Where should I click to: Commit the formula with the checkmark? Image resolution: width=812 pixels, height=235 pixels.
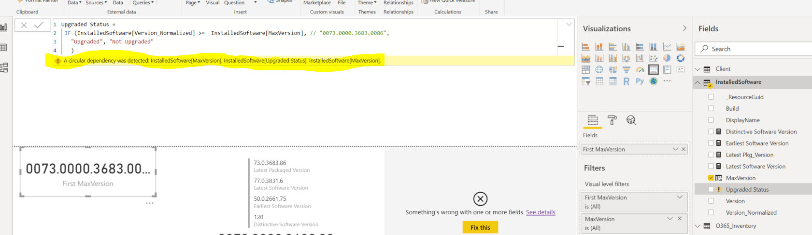tap(39, 25)
